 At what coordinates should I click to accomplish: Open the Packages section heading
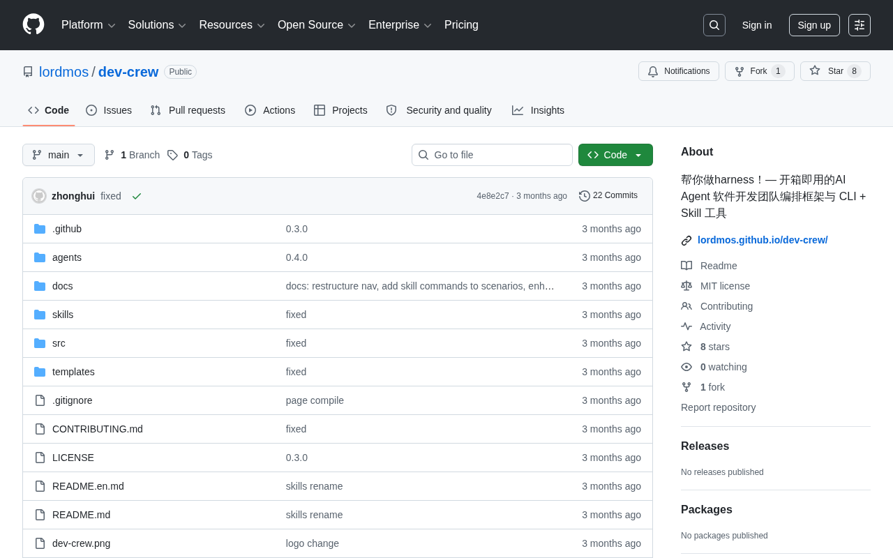click(x=707, y=510)
